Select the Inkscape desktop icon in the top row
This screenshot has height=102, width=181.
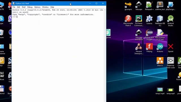point(139,6)
